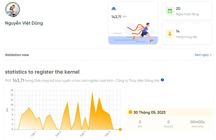Open the Xem ngay link
This screenshot has width=216, height=140.
[202, 55]
